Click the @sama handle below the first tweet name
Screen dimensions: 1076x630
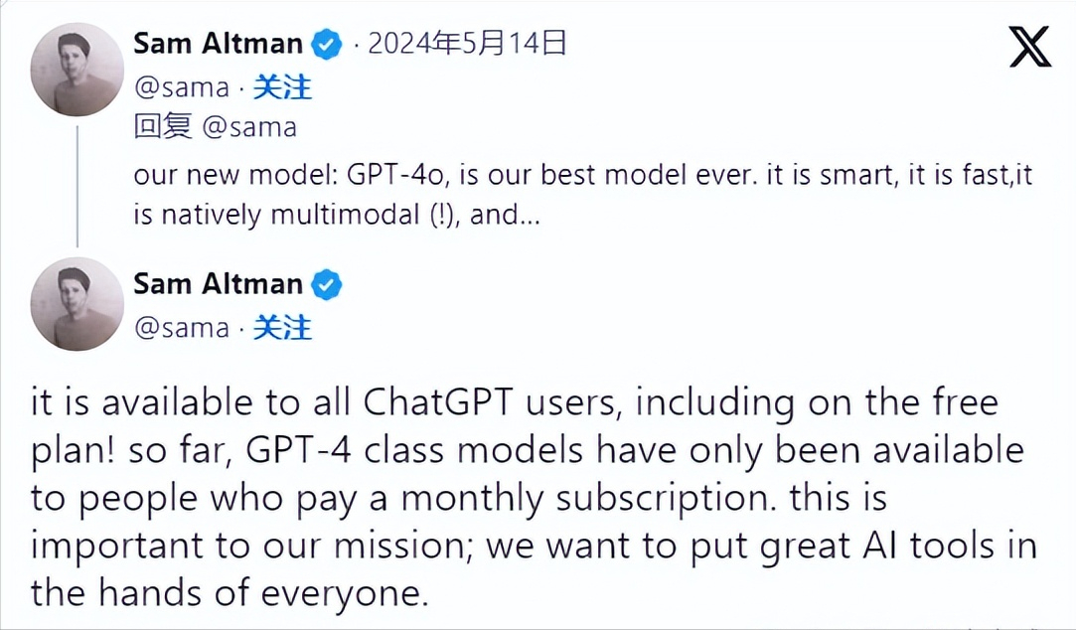click(184, 87)
